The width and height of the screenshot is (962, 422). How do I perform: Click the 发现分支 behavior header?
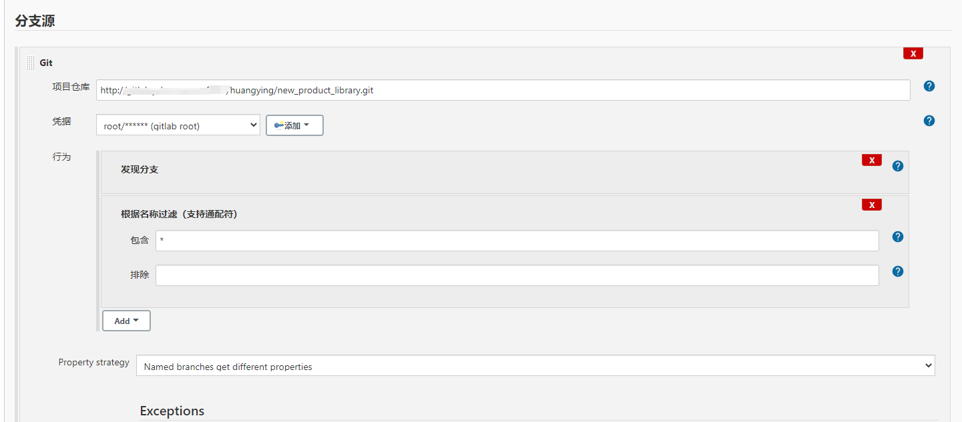click(x=140, y=169)
